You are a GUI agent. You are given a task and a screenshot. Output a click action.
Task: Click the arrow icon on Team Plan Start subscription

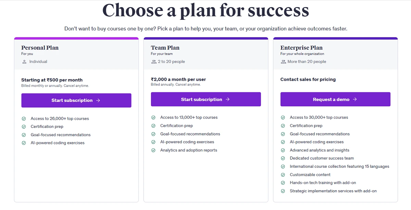pyautogui.click(x=228, y=100)
